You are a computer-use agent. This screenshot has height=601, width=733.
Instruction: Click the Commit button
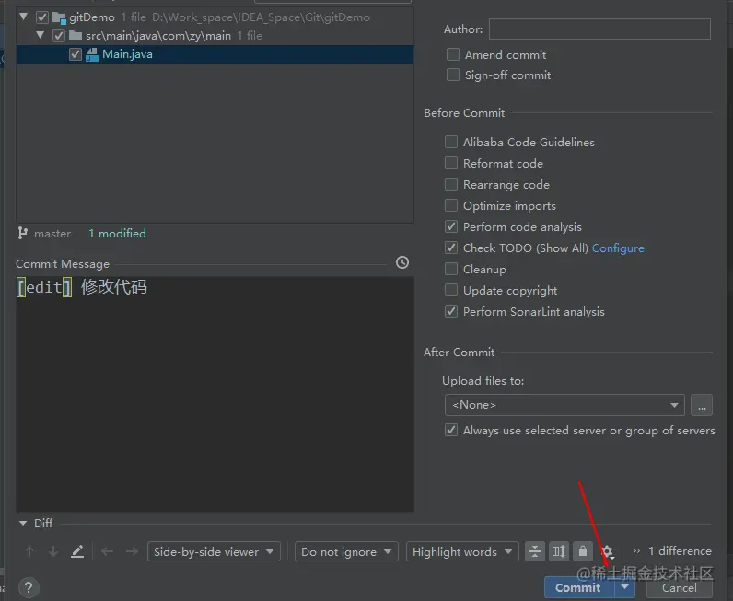[578, 587]
